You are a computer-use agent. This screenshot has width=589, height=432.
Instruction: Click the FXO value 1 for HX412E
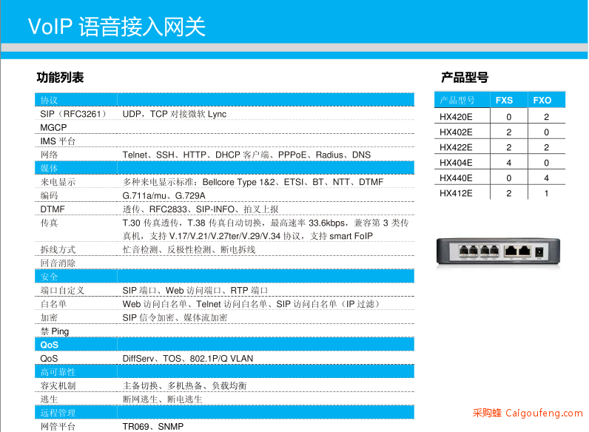tap(546, 193)
